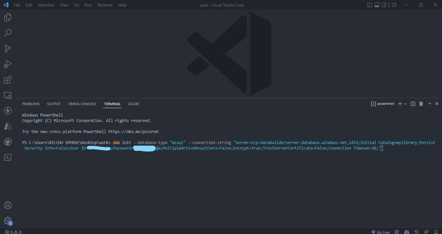Open Customize Layout options
Screen dimensions: 442x234
click(394, 5)
